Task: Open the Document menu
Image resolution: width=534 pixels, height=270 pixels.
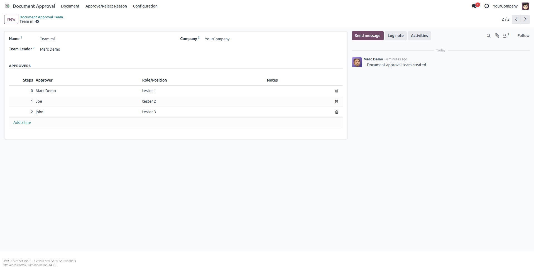Action: [70, 6]
